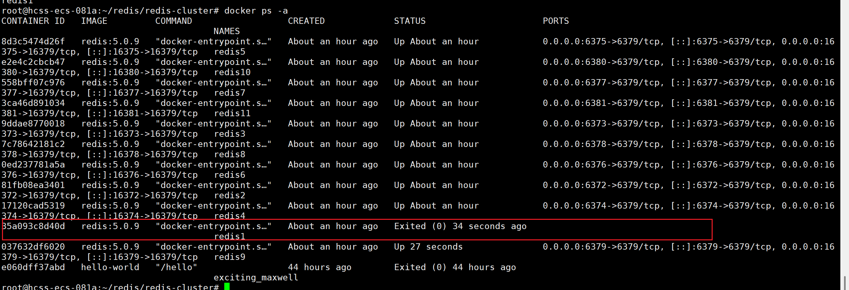The image size is (849, 290).
Task: Select the NAMES column header
Action: [x=227, y=31]
